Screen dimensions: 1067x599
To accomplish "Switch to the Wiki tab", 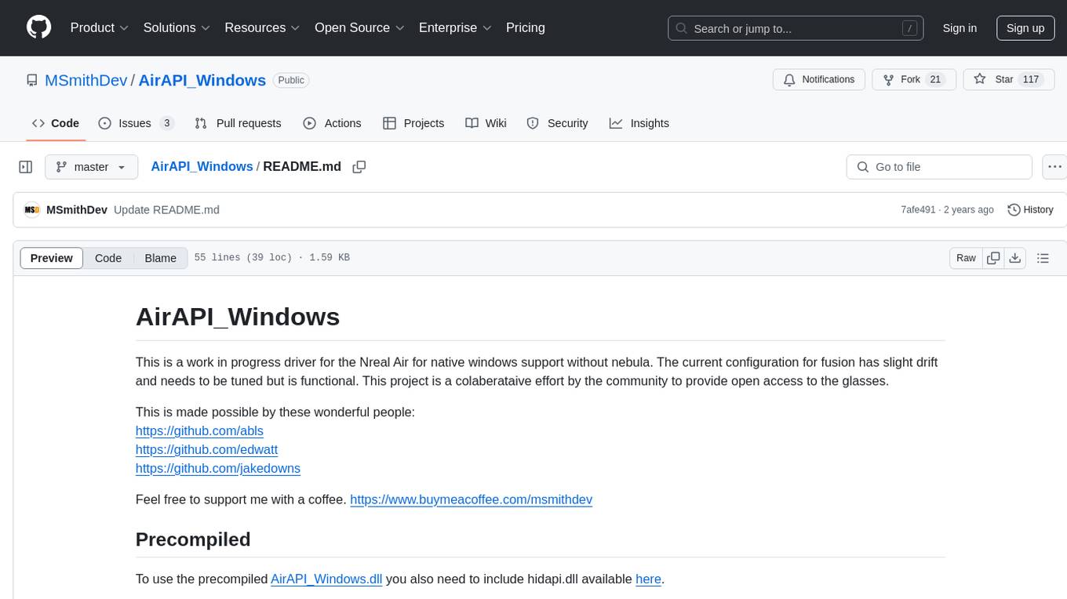I will [x=486, y=123].
